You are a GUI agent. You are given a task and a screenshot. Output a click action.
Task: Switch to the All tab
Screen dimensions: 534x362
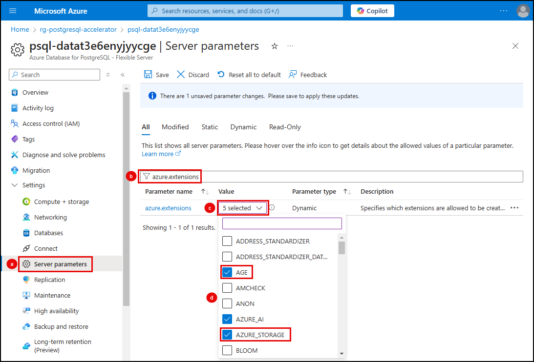[146, 127]
